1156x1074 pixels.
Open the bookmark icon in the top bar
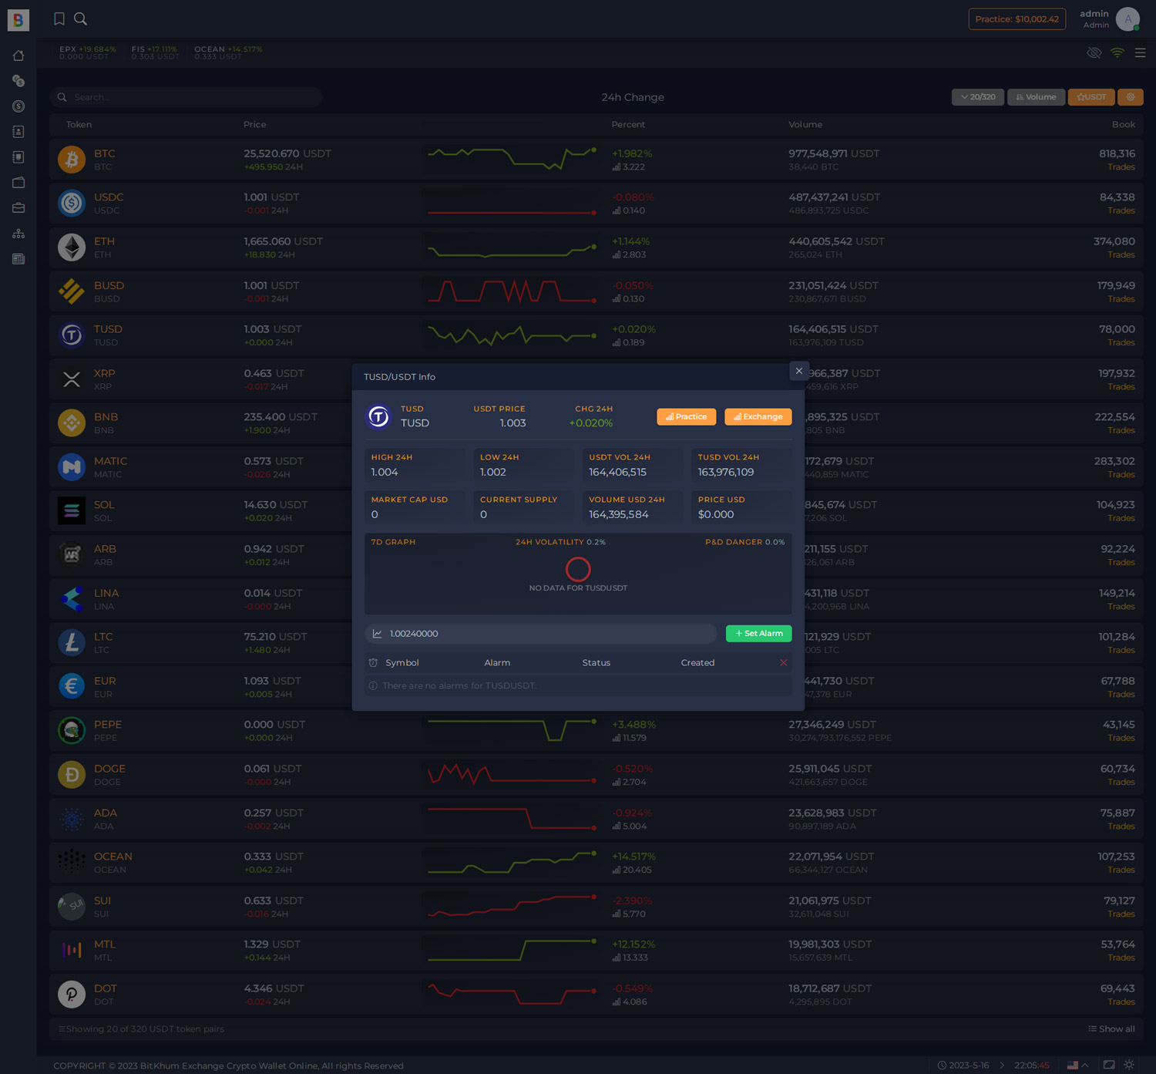point(59,19)
